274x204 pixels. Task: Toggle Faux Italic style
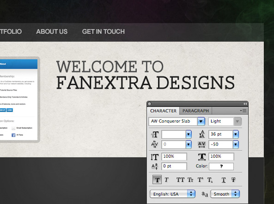[x=166, y=180]
